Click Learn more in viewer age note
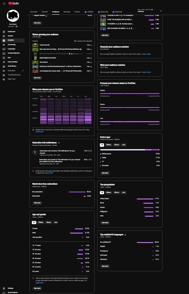Viewport: 189px width, 294px height. point(40,283)
